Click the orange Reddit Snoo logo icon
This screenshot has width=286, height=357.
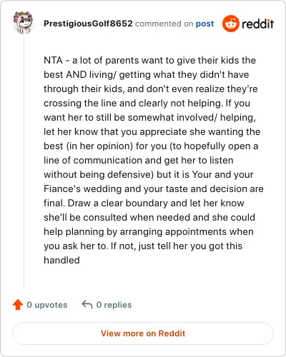click(230, 24)
